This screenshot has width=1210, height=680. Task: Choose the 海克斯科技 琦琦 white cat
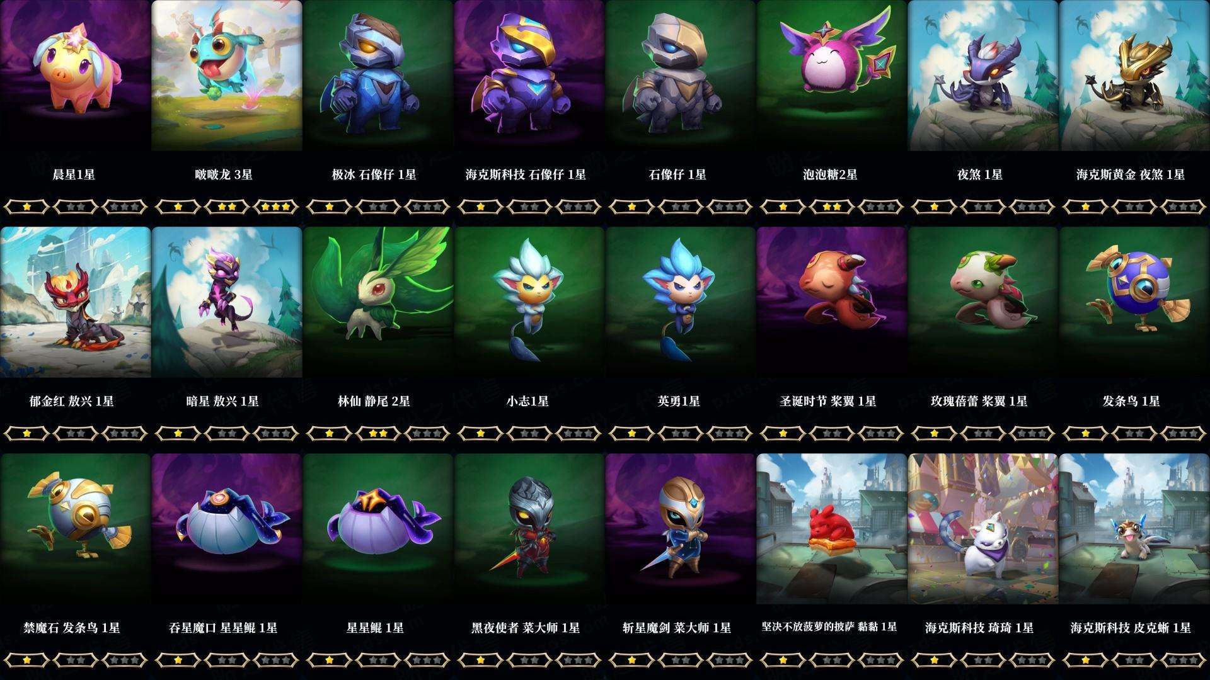tap(983, 529)
